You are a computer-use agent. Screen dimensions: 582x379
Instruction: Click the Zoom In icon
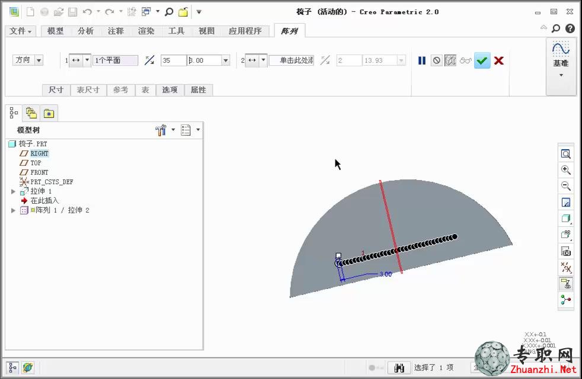pos(565,170)
